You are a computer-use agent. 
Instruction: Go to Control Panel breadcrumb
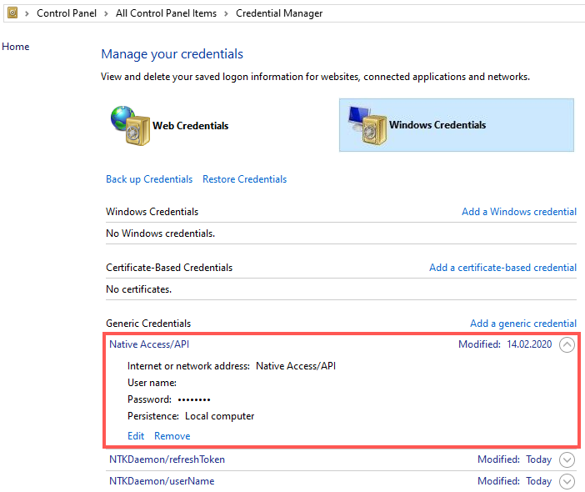pos(67,13)
